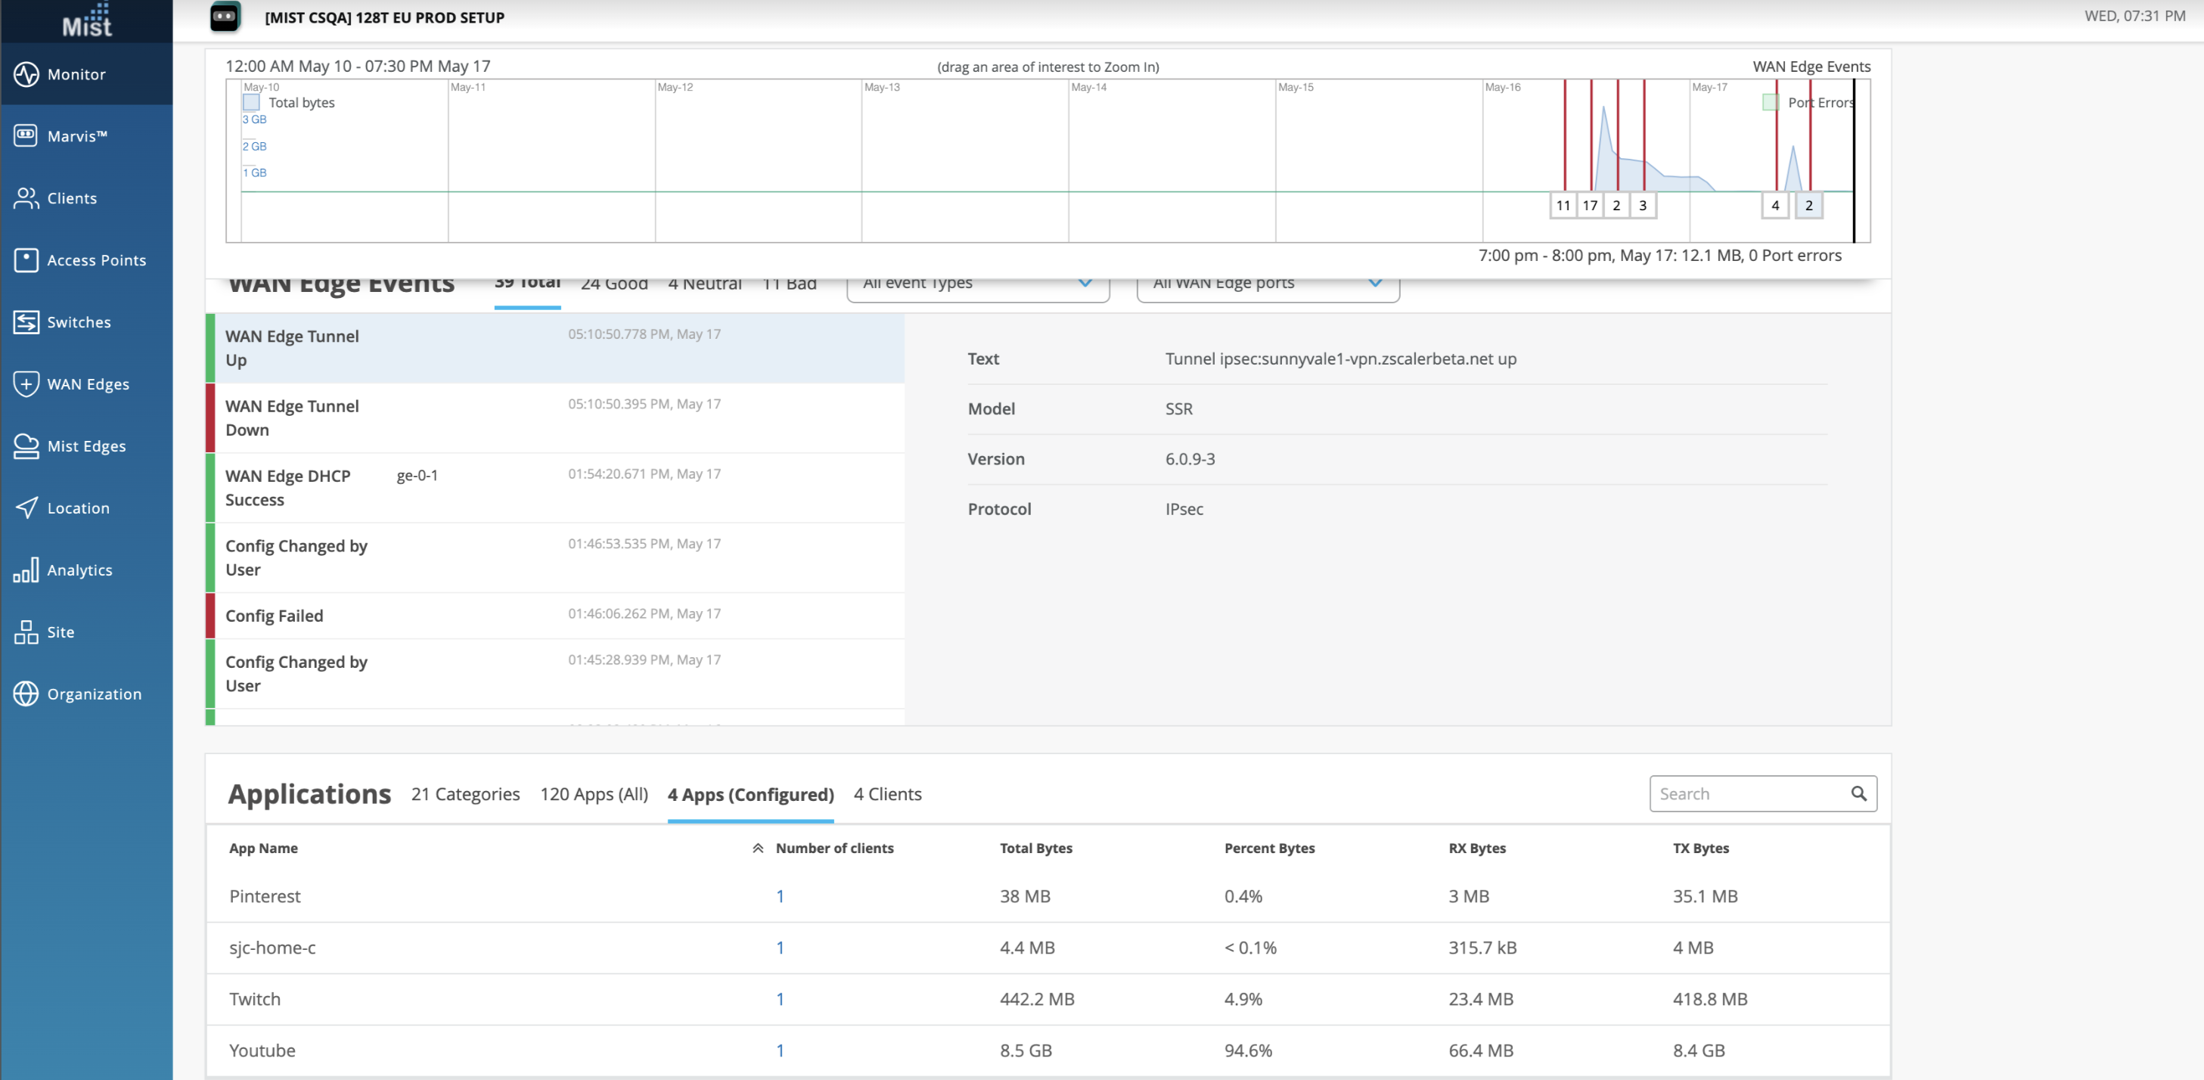
Task: Click the search magnifier icon
Action: [x=1858, y=793]
